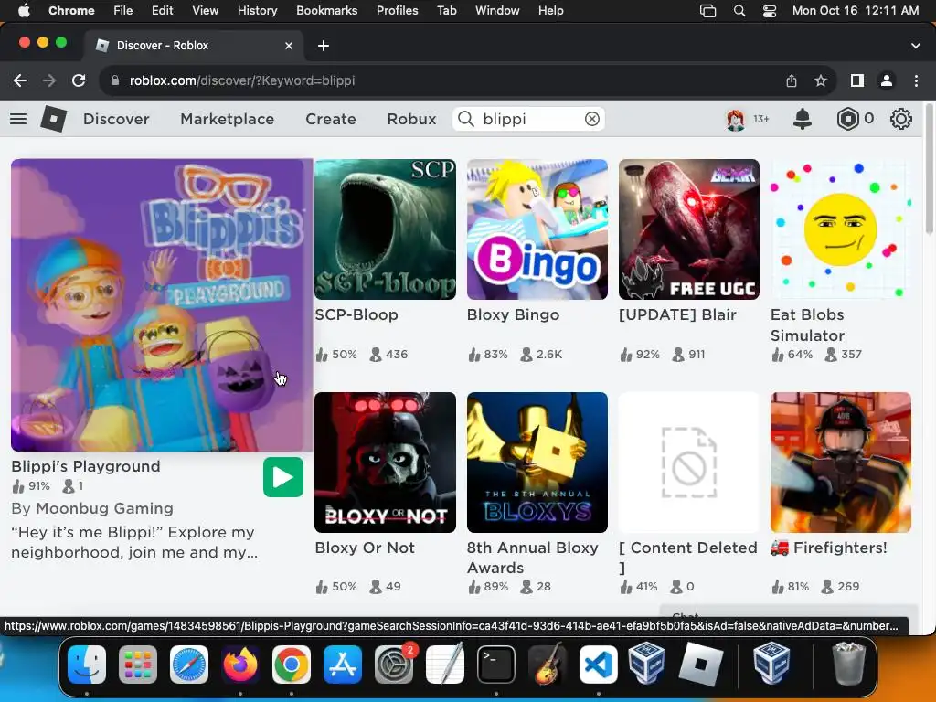Viewport: 936px width, 702px height.
Task: Open macOS Control Center
Action: pos(770,11)
